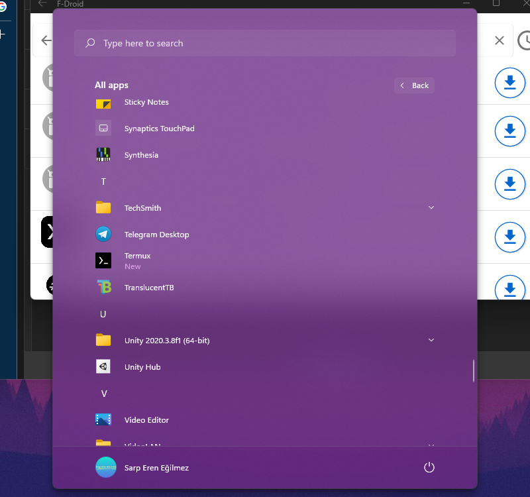This screenshot has height=497, width=530.
Task: Click the Back button in All apps
Action: [414, 85]
